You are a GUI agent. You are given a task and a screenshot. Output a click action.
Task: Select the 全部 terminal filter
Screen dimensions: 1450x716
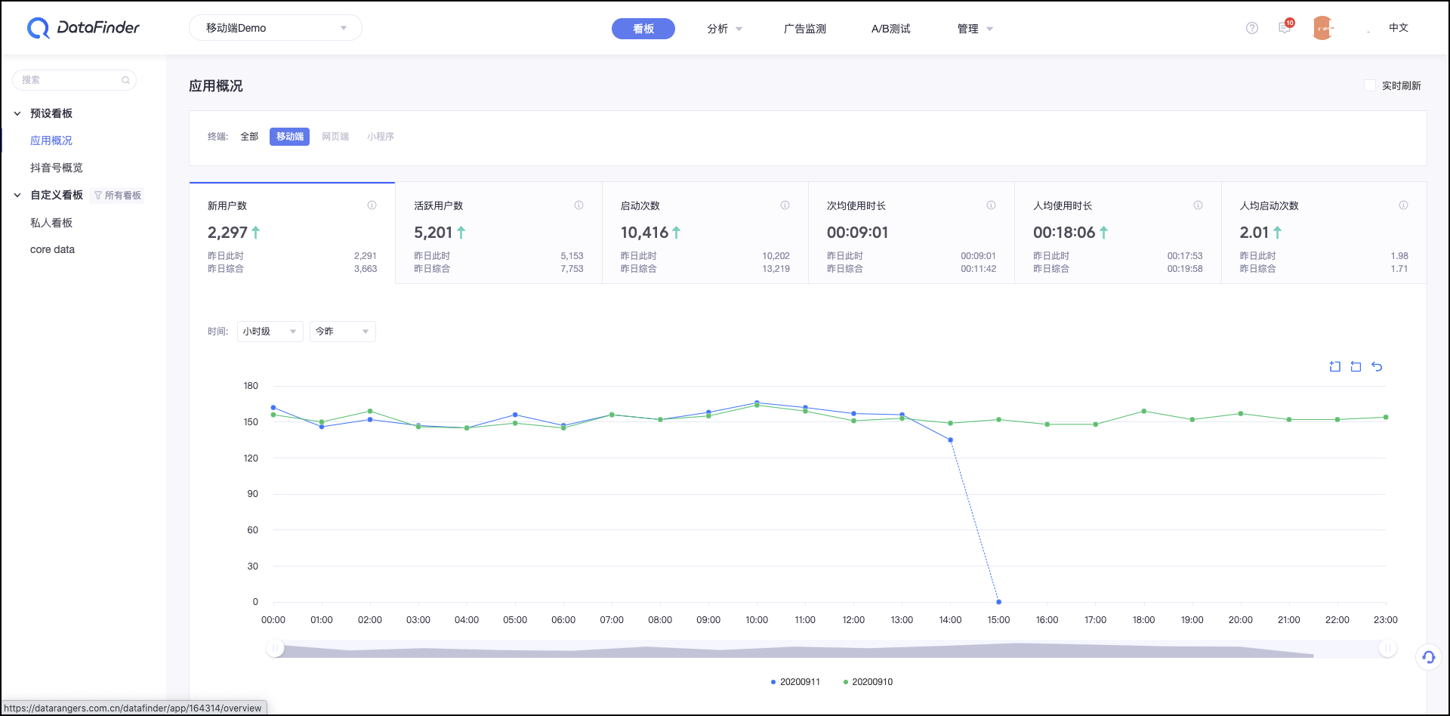pos(249,137)
